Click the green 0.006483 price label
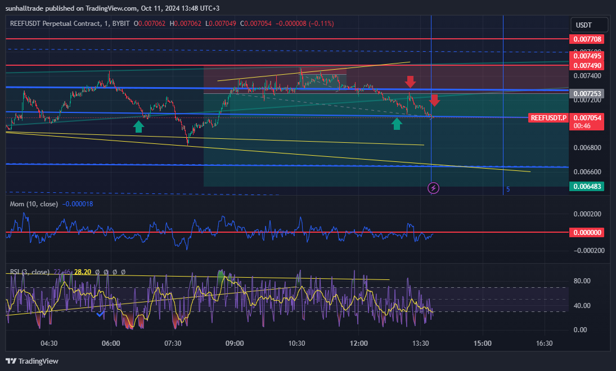This screenshot has height=371, width=616. (587, 186)
